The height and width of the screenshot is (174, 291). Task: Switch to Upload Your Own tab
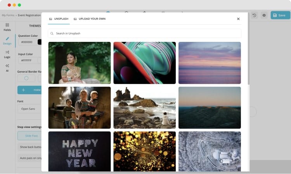[x=89, y=19]
